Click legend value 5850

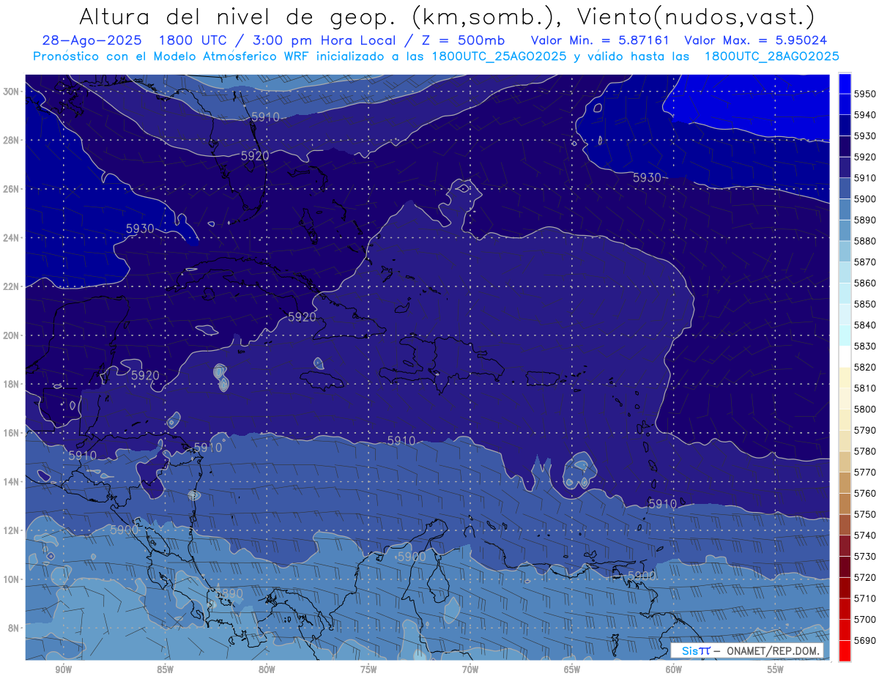(866, 304)
